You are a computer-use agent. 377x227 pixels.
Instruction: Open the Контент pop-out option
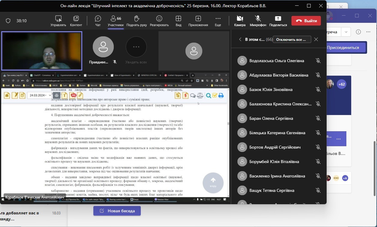(76, 21)
